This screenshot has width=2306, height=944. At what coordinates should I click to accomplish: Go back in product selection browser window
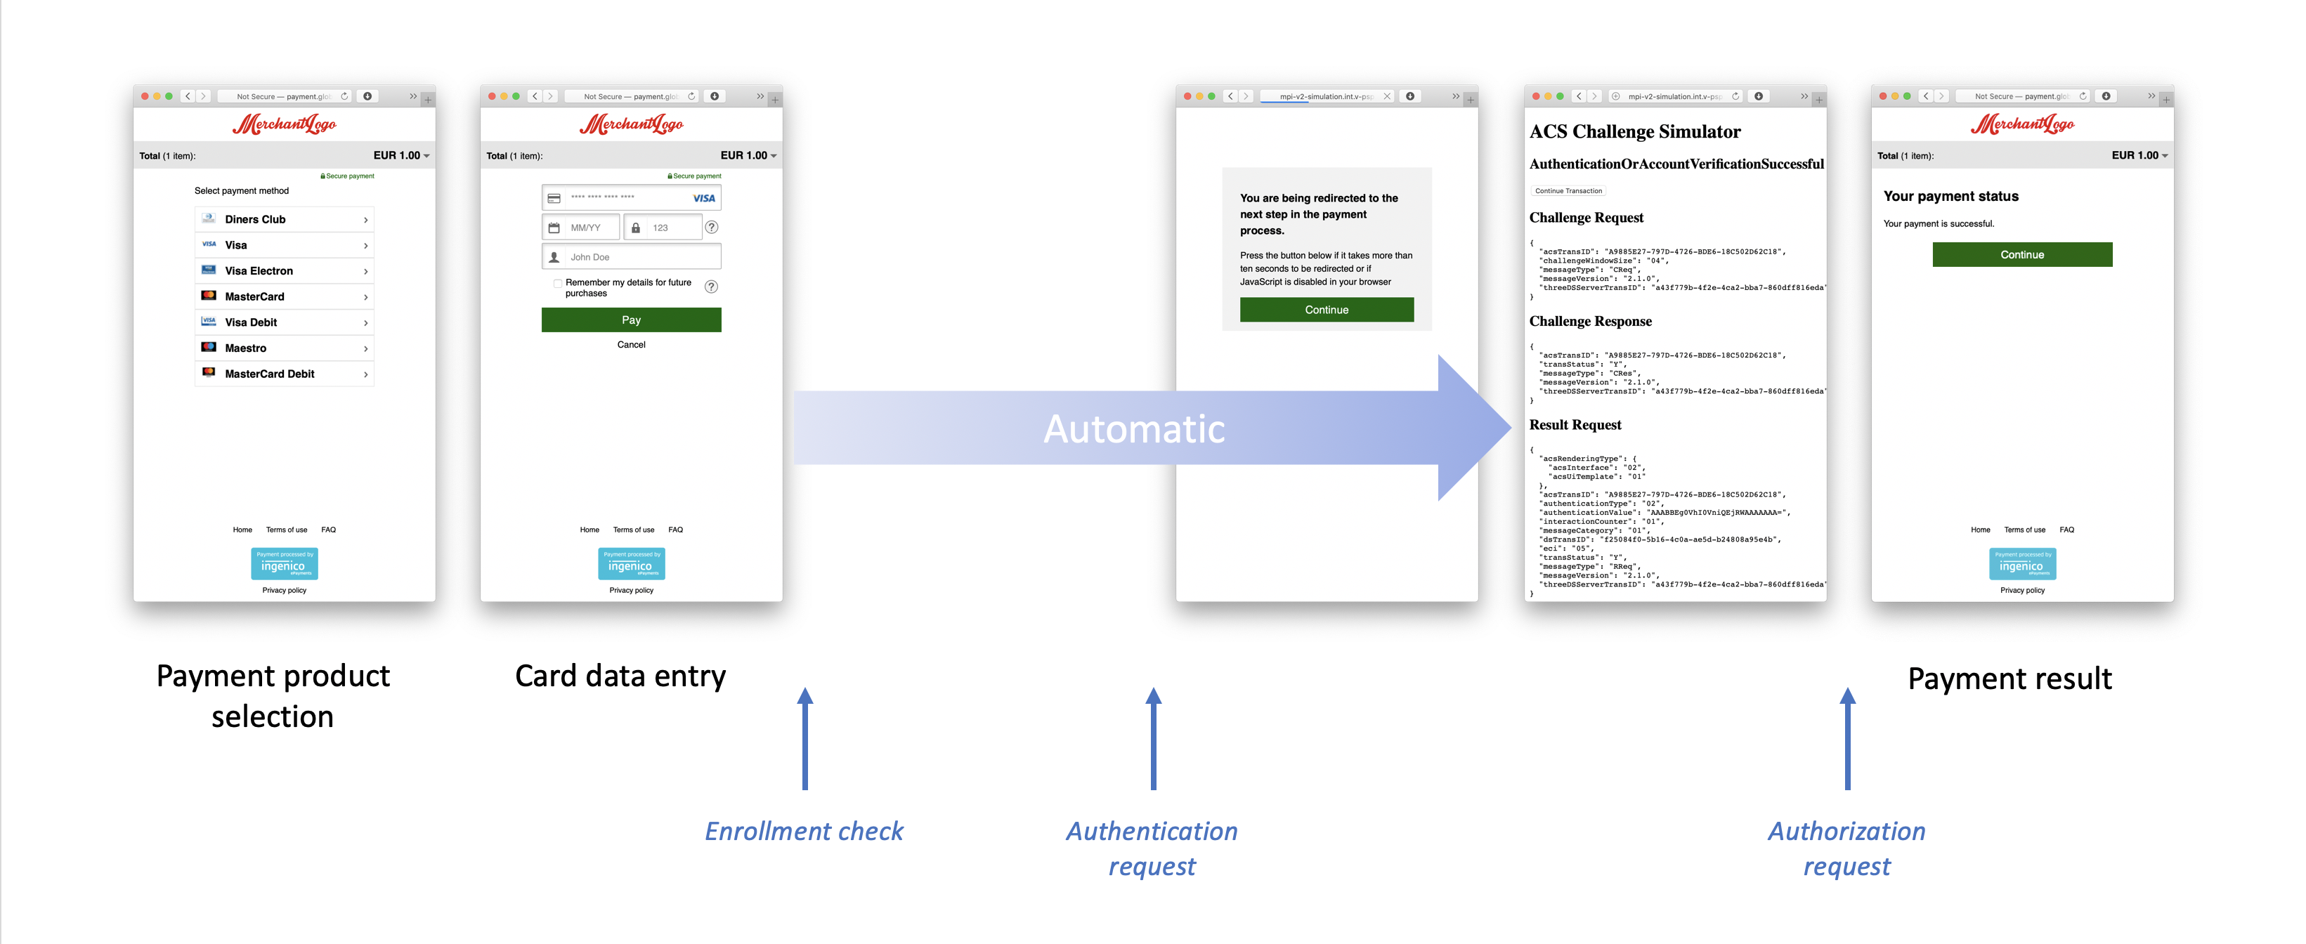pos(188,97)
